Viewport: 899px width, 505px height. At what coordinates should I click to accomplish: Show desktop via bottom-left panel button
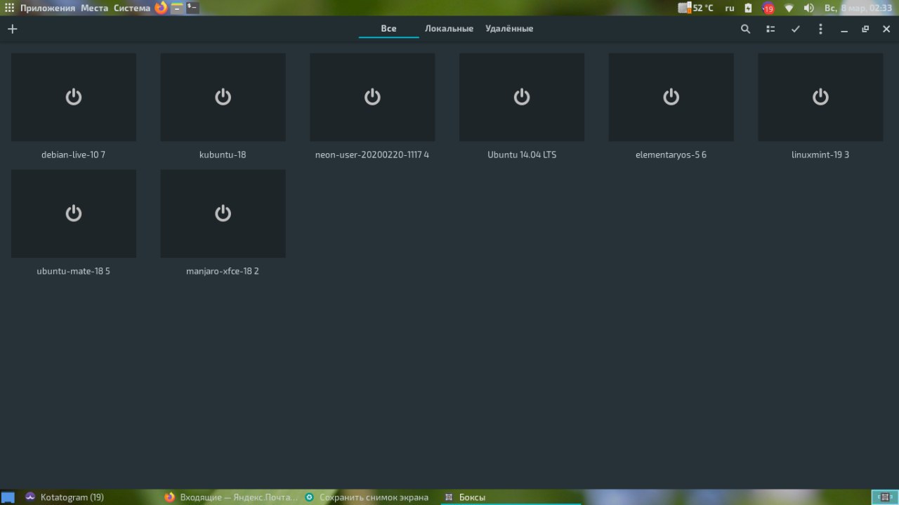(x=8, y=497)
